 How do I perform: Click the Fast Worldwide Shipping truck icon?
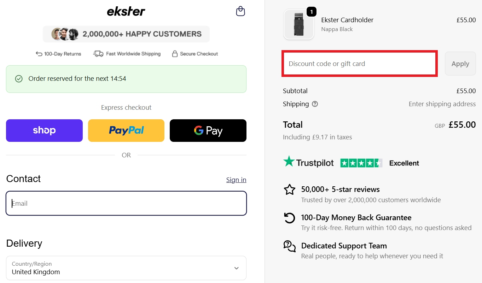click(x=98, y=53)
